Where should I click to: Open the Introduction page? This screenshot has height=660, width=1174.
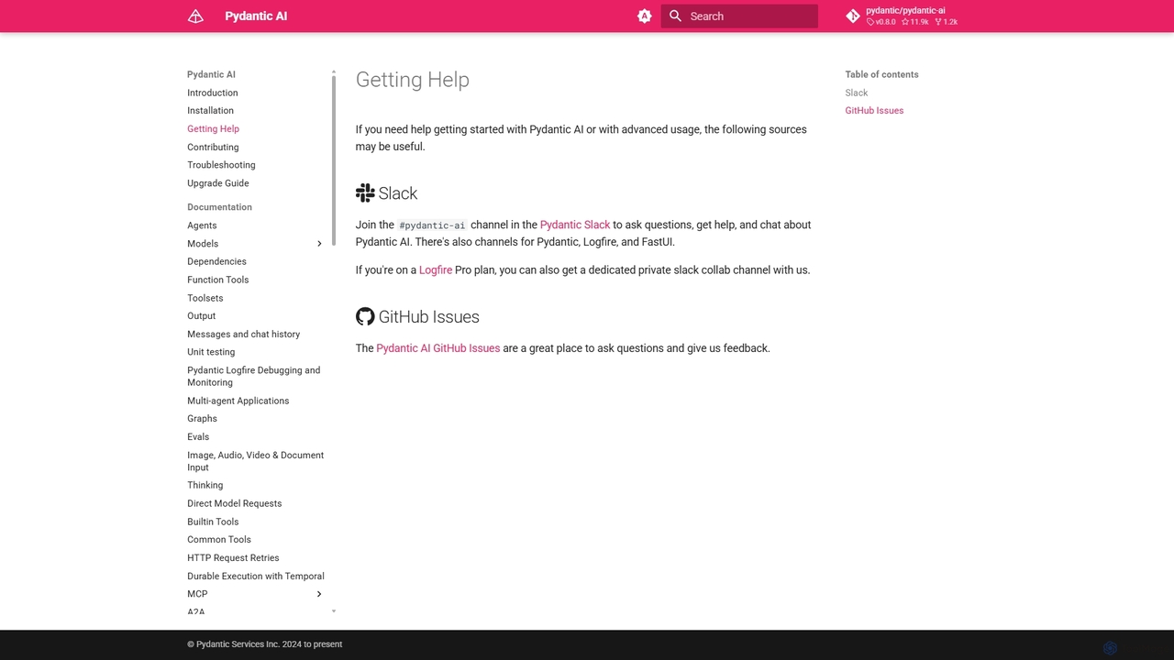(213, 93)
